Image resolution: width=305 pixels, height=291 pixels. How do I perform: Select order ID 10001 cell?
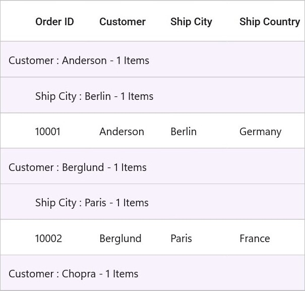59,131
